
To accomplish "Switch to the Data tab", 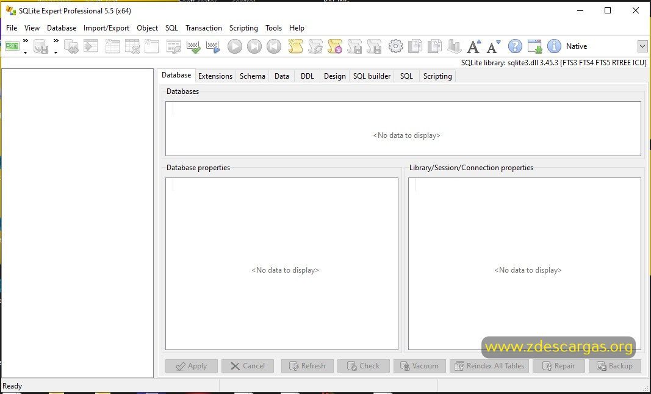I will (281, 76).
